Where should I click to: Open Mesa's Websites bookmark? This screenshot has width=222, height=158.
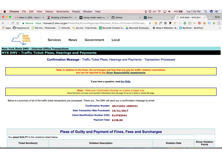click(x=165, y=28)
